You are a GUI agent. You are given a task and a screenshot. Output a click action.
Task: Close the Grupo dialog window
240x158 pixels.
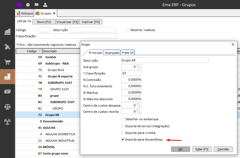pos(233,44)
